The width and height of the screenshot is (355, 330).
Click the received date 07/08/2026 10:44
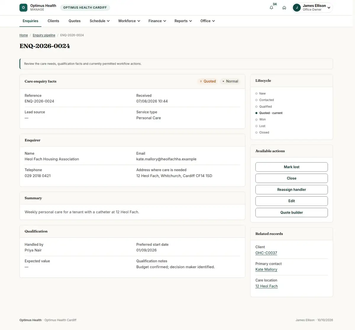(x=152, y=101)
